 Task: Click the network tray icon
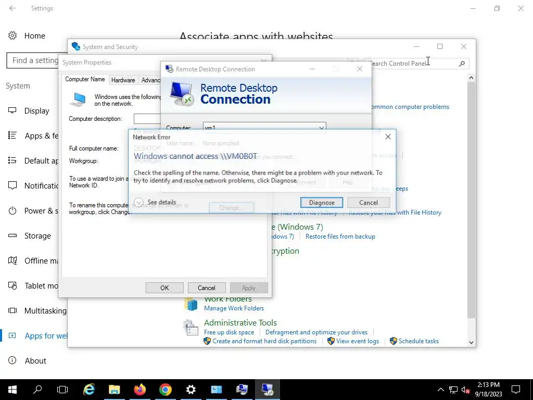(453, 390)
